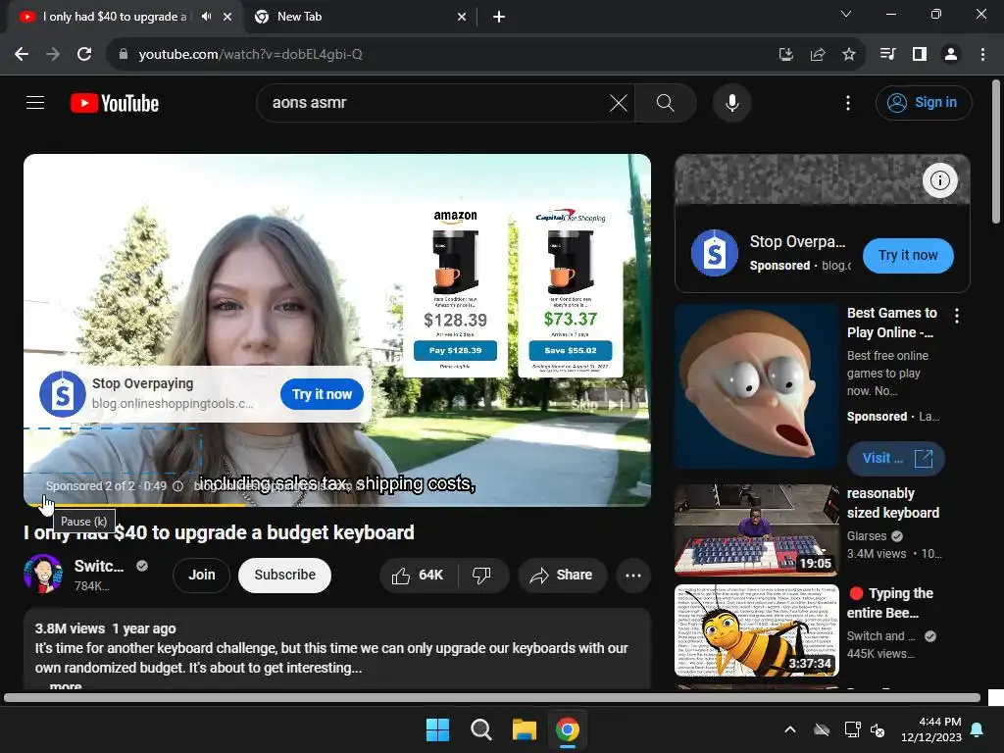This screenshot has height=753, width=1004.
Task: Share this page from address bar
Action: [817, 55]
